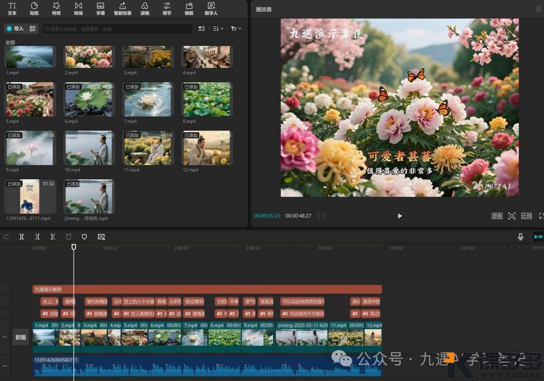The image size is (544, 381).
Task: Open the 特效 (Effects) panel tab
Action: [56, 9]
